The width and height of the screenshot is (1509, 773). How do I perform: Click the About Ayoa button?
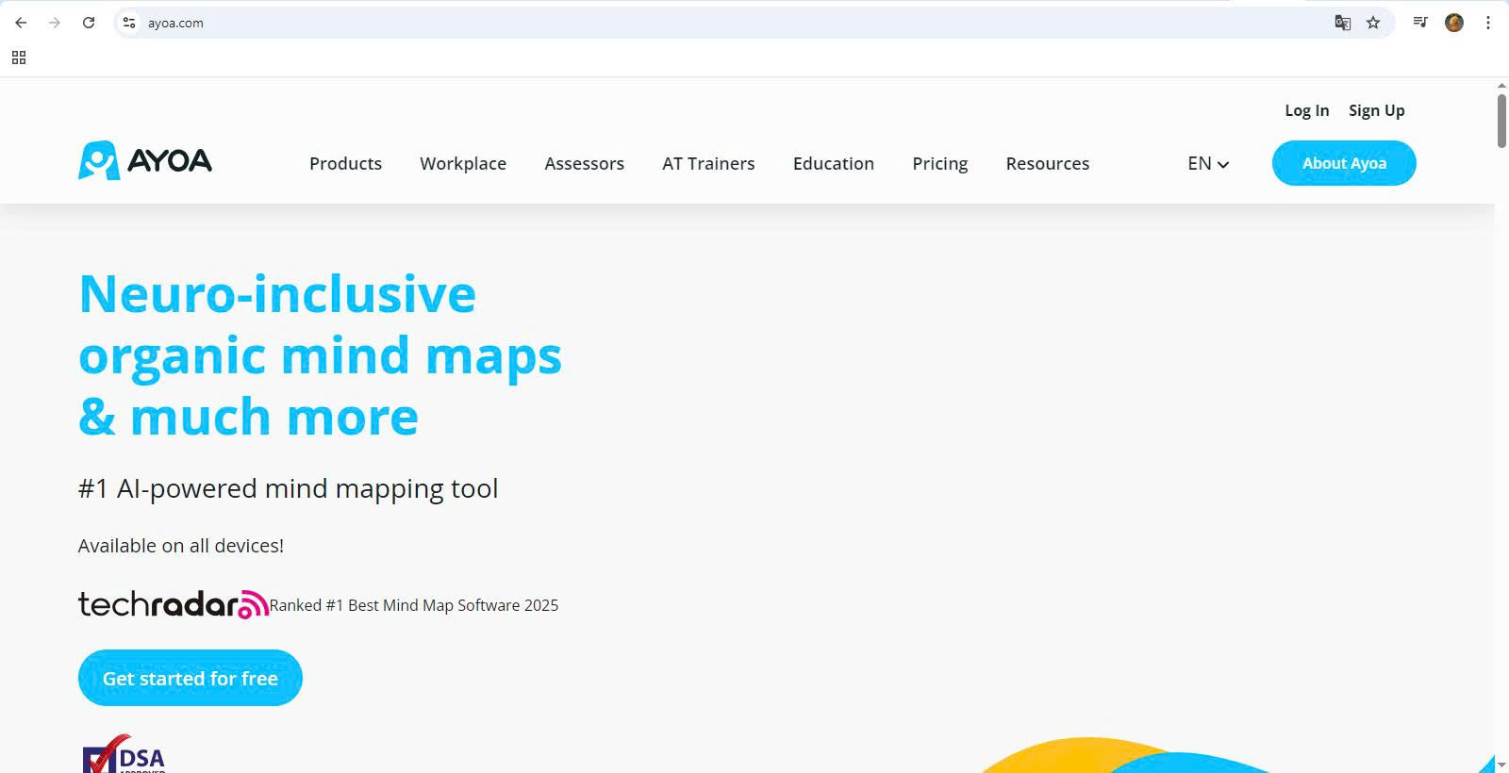[x=1344, y=163]
